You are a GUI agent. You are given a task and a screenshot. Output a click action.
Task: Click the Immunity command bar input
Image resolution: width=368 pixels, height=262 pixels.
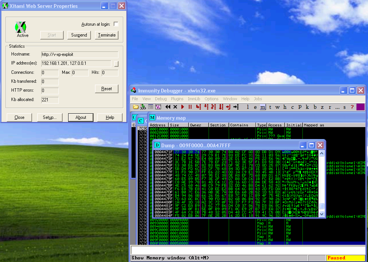[248, 250]
